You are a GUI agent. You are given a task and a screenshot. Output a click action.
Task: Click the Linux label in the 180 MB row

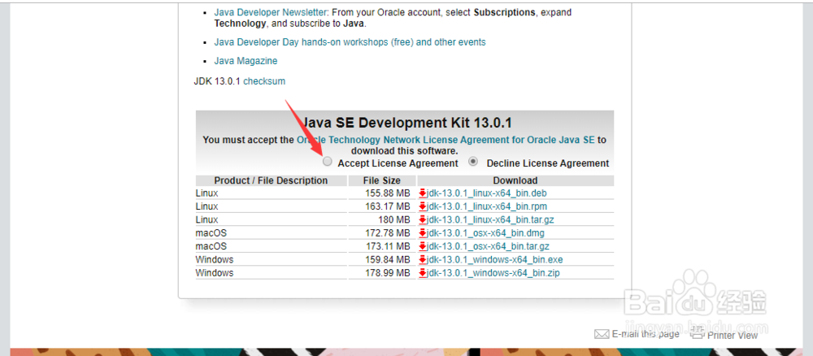(207, 219)
